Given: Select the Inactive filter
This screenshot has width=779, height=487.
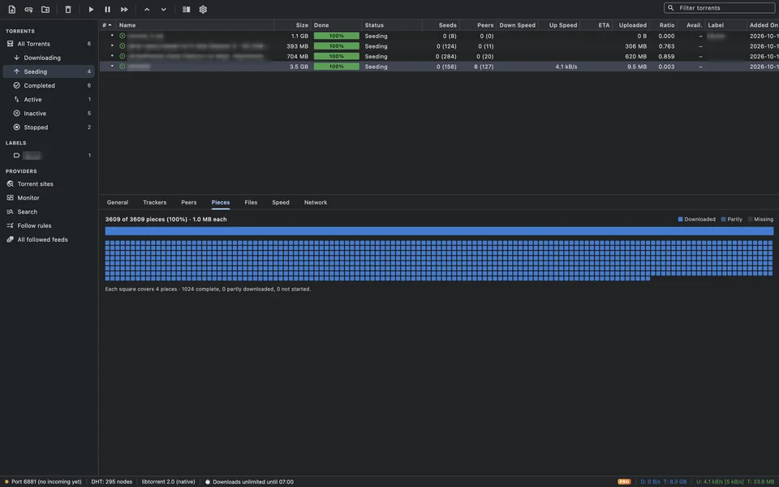Looking at the screenshot, I should point(48,114).
